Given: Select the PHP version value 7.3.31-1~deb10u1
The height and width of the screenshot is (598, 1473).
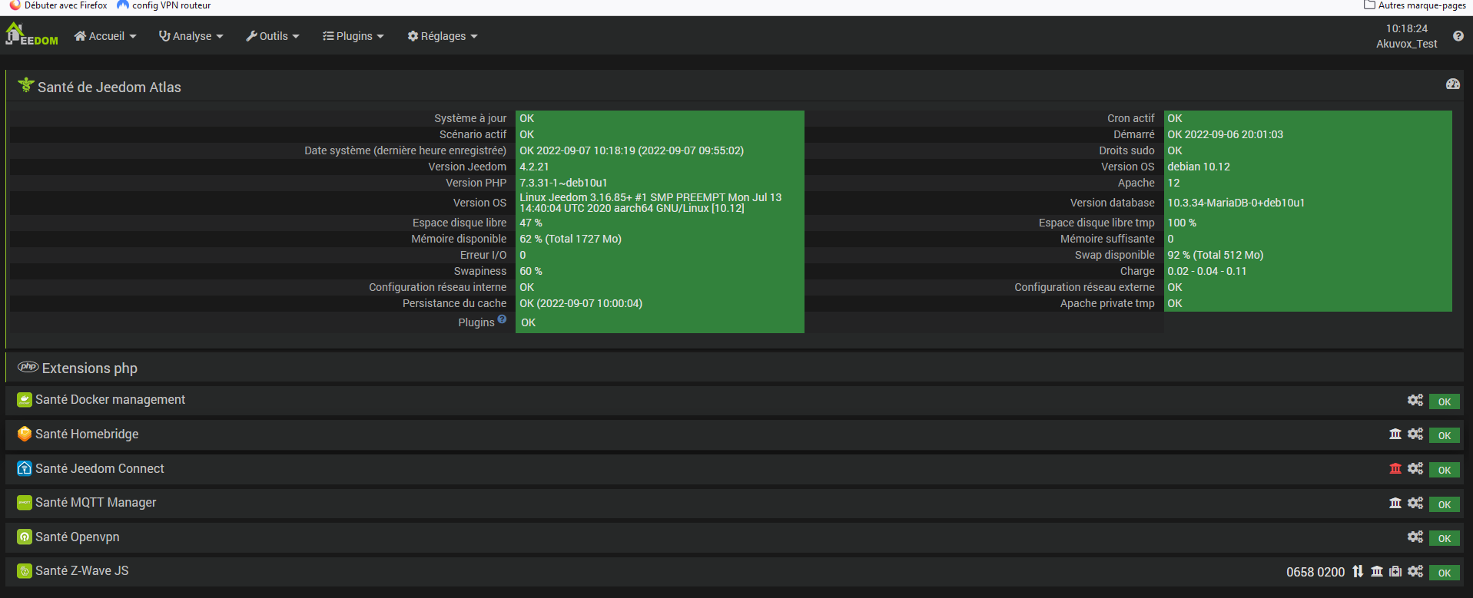Looking at the screenshot, I should click(563, 183).
